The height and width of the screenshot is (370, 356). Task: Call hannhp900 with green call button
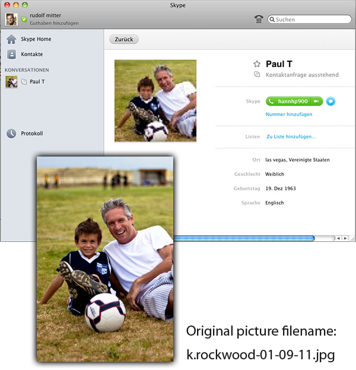coord(288,101)
